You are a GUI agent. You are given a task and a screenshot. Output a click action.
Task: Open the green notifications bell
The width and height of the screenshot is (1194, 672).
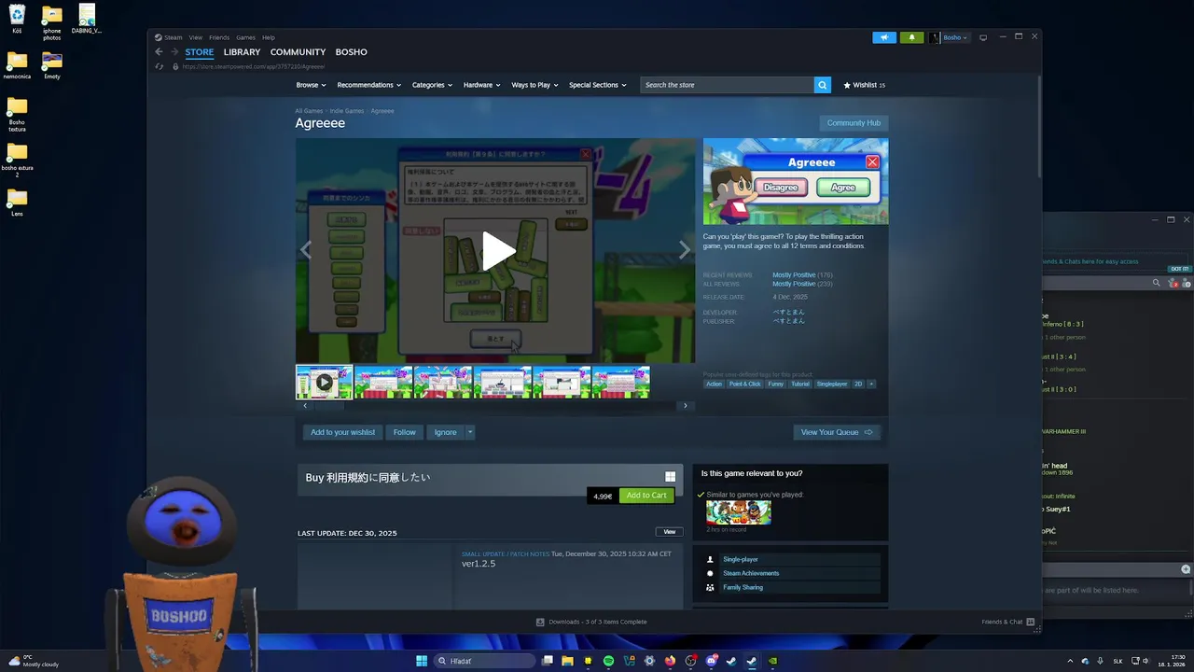coord(911,37)
